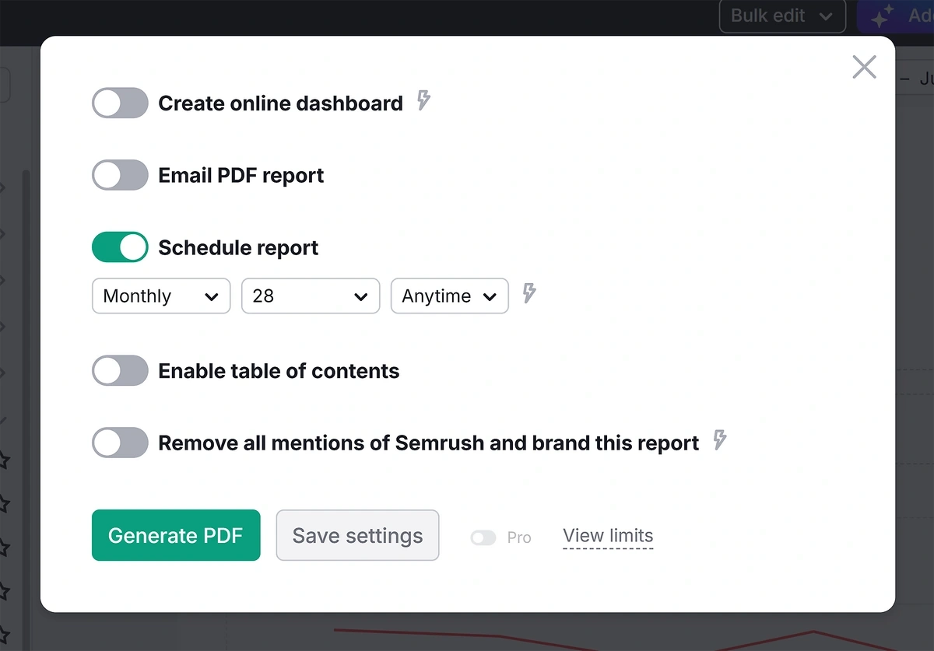Turn off the Schedule report toggle
The image size is (934, 651).
tap(120, 247)
